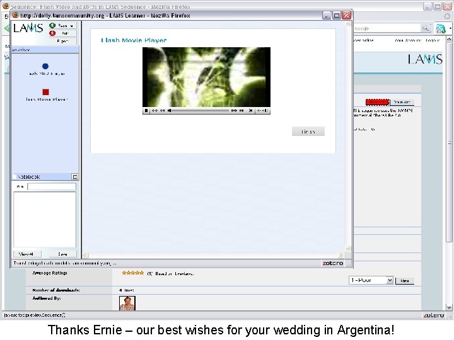Click the Export button in the LAMS Learner window
Image resolution: width=454 pixels, height=340 pixels.
pyautogui.click(x=62, y=41)
